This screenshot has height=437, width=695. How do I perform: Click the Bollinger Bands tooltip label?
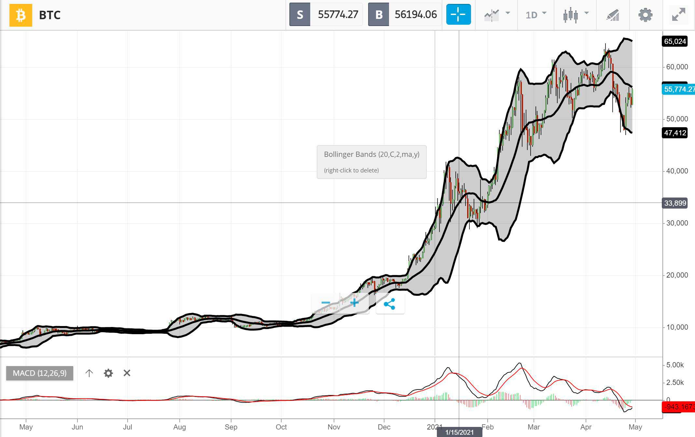371,154
